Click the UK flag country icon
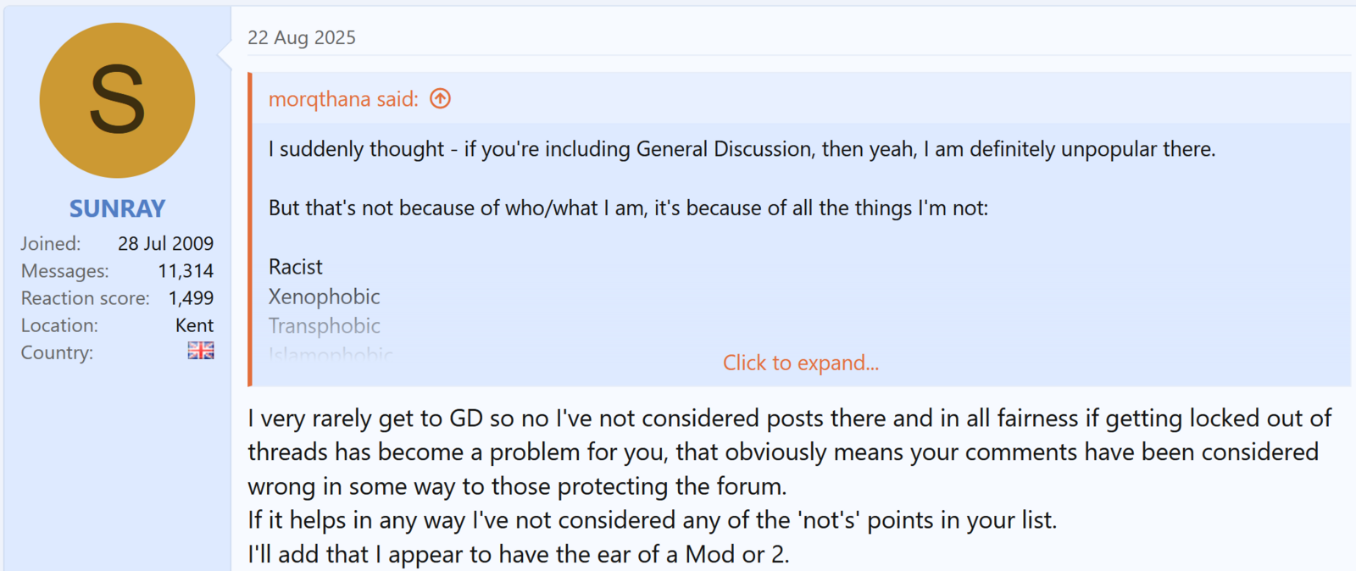Viewport: 1356px width, 571px height. coord(201,351)
